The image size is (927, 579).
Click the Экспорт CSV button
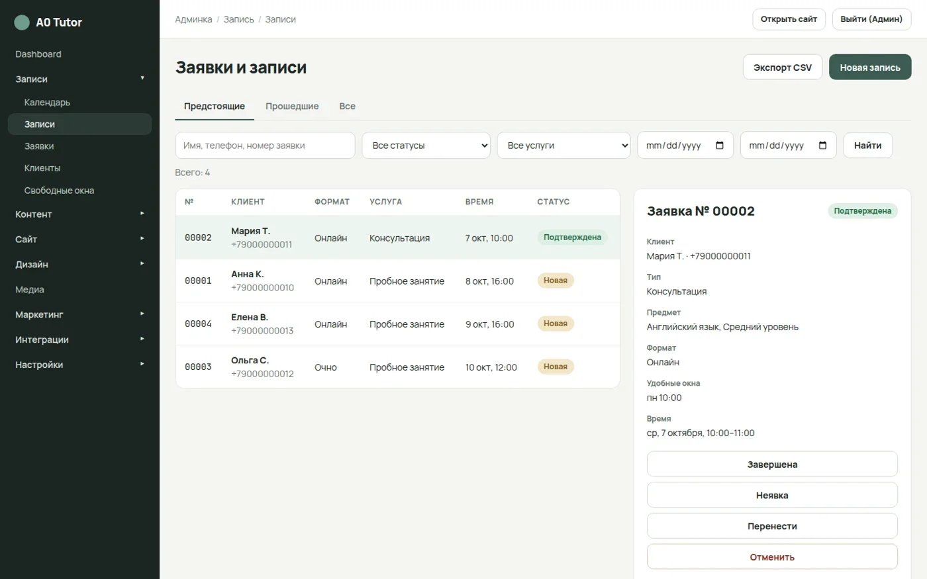[x=783, y=67]
